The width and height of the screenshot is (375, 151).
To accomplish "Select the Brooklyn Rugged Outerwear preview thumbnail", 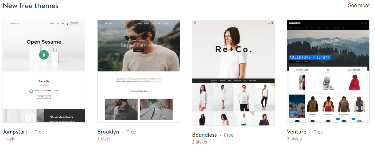I will coord(139,71).
